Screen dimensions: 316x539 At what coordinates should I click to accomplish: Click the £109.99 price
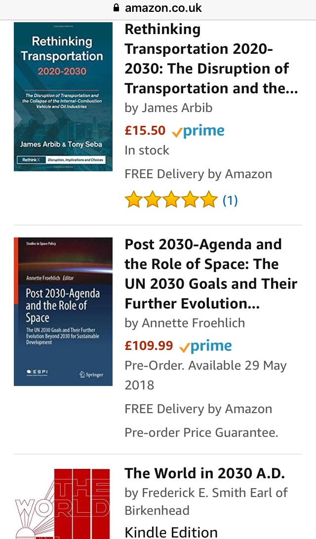coord(149,346)
